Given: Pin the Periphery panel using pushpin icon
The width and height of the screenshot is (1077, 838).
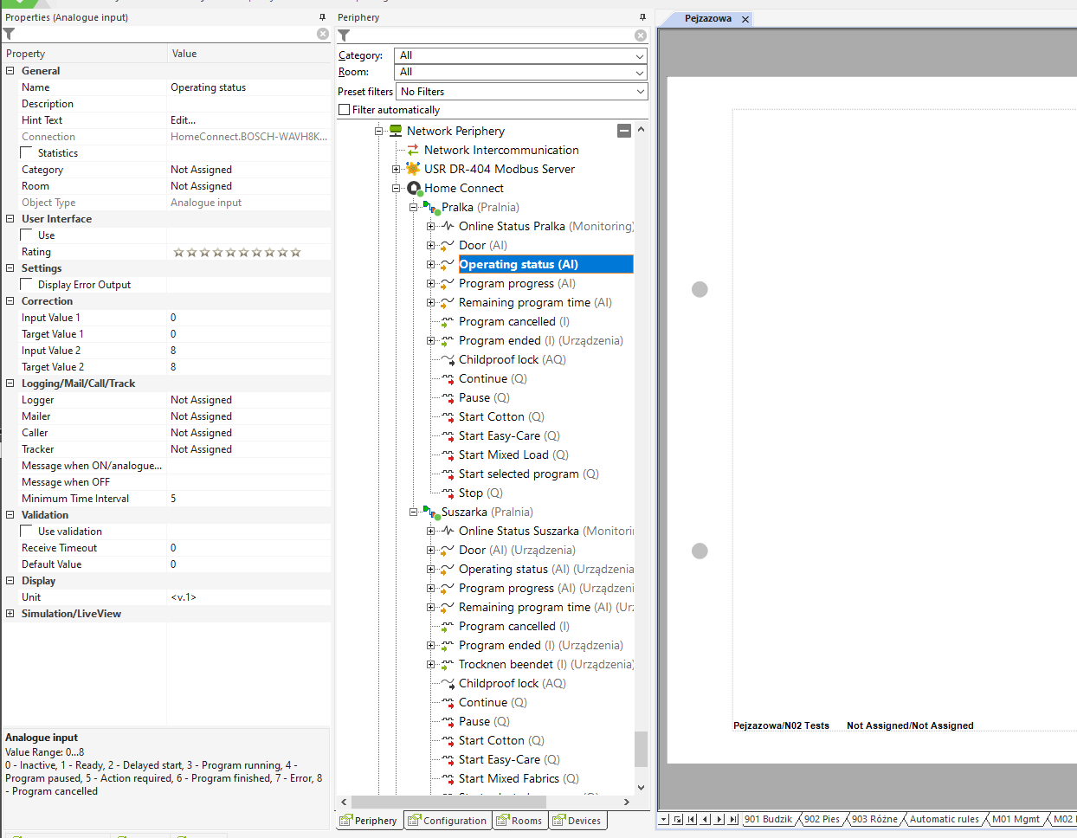Looking at the screenshot, I should click(642, 17).
